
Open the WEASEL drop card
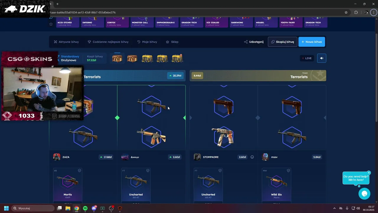tap(266, 22)
